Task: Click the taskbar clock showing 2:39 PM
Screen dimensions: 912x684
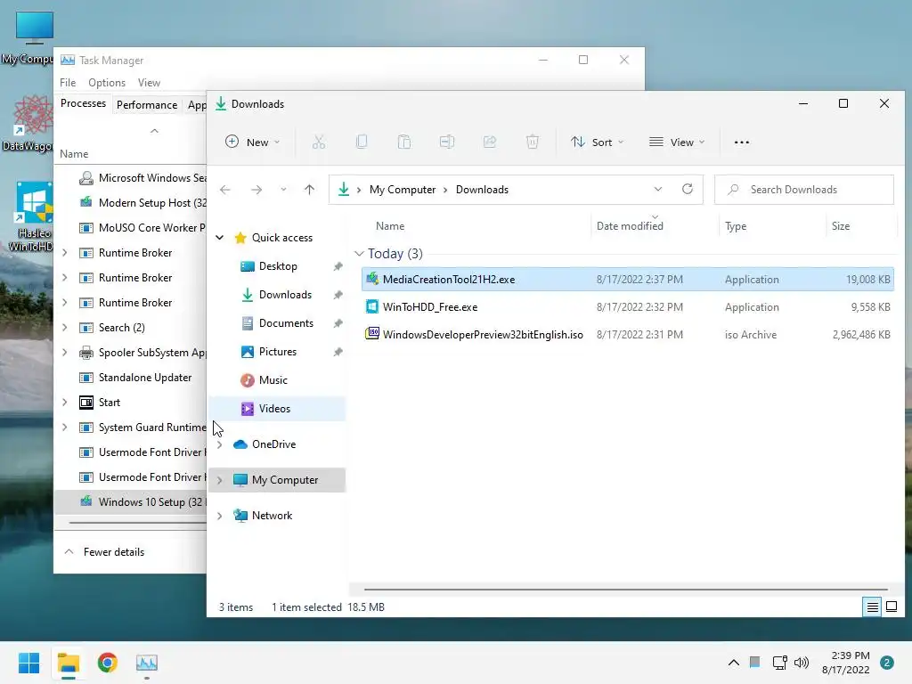Action: click(845, 663)
